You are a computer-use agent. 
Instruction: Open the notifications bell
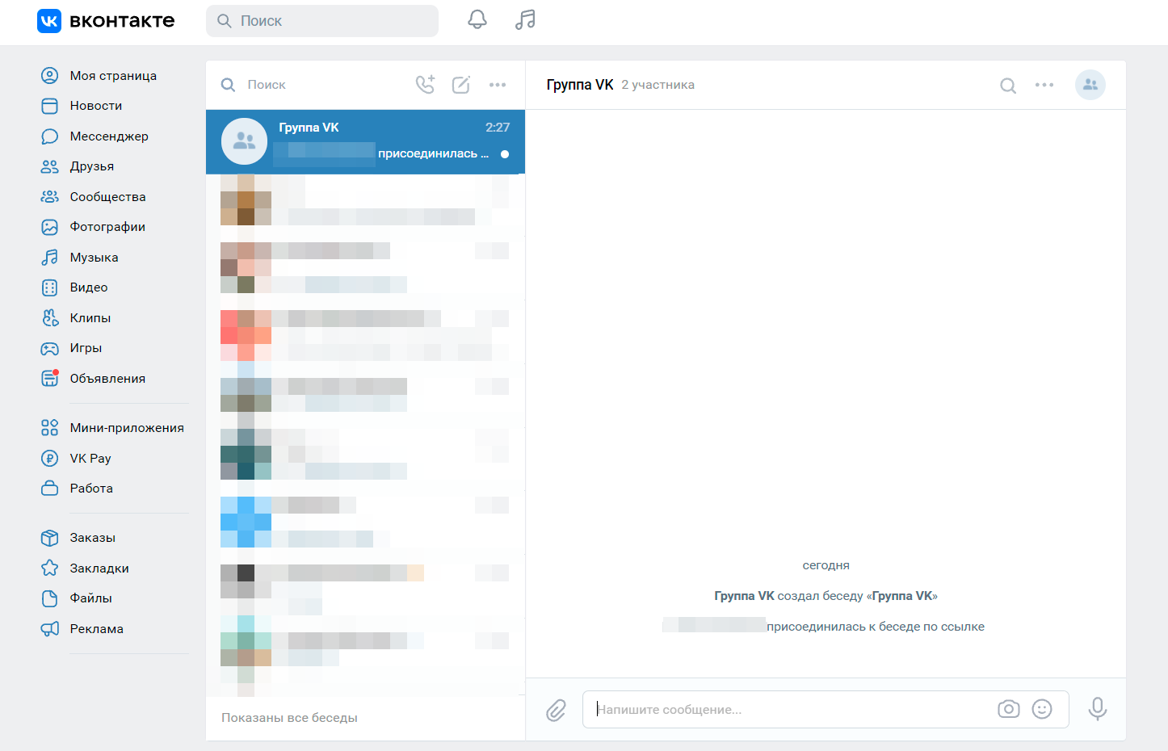[477, 20]
